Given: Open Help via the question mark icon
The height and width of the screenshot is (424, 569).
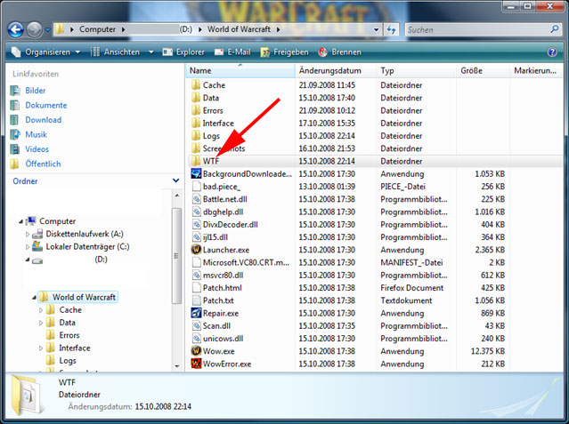Looking at the screenshot, I should click(552, 52).
